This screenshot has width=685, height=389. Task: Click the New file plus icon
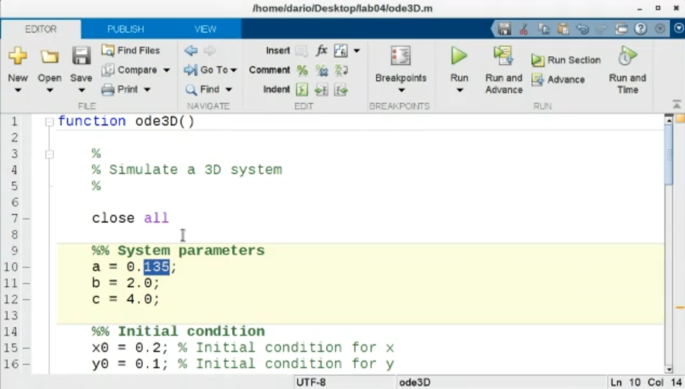click(x=17, y=56)
